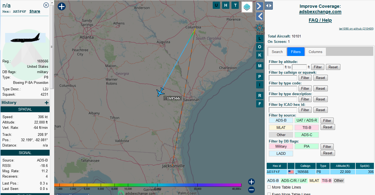
Task: Click the left info panel scrollbar
Action: 52,47
